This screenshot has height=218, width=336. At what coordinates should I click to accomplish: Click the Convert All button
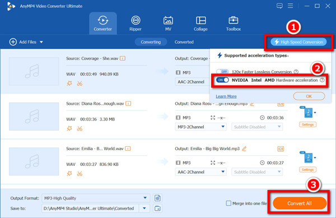300,203
